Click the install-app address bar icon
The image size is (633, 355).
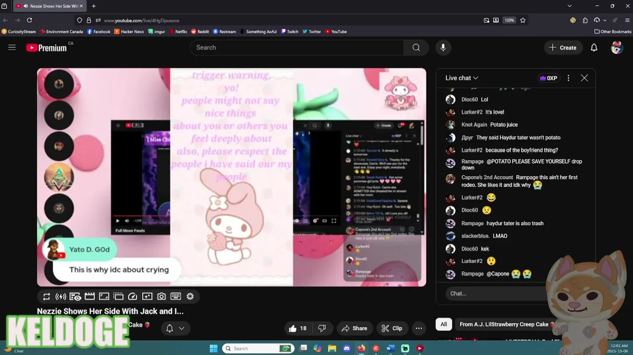tap(496, 20)
